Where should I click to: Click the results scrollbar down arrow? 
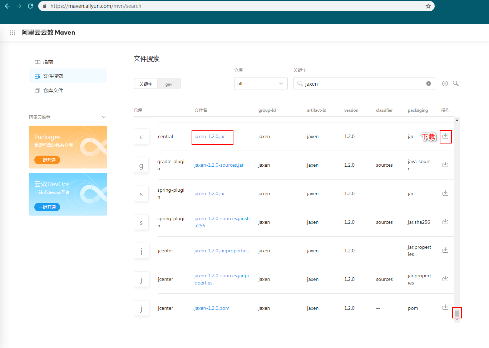click(x=457, y=320)
